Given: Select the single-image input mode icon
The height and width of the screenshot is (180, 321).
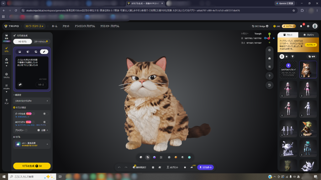Looking at the screenshot, I should pyautogui.click(x=20, y=52).
